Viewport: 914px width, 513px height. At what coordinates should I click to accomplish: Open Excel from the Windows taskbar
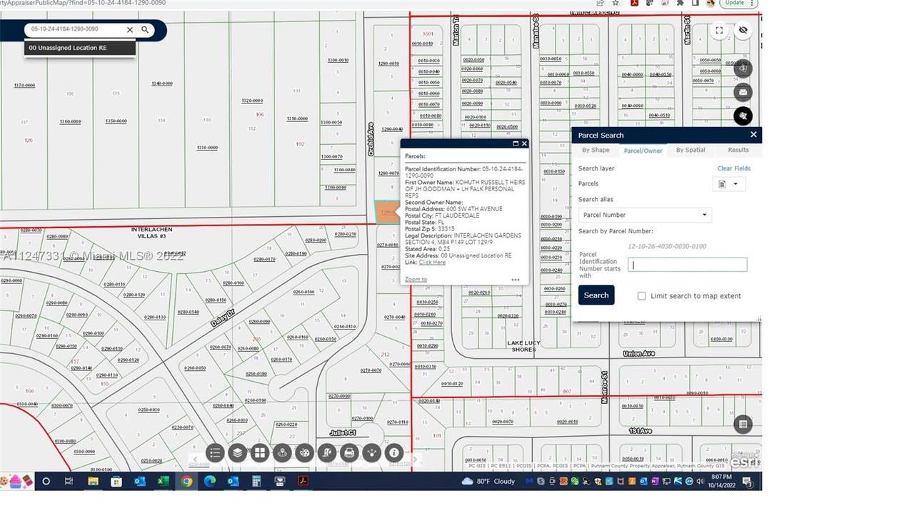click(x=163, y=482)
